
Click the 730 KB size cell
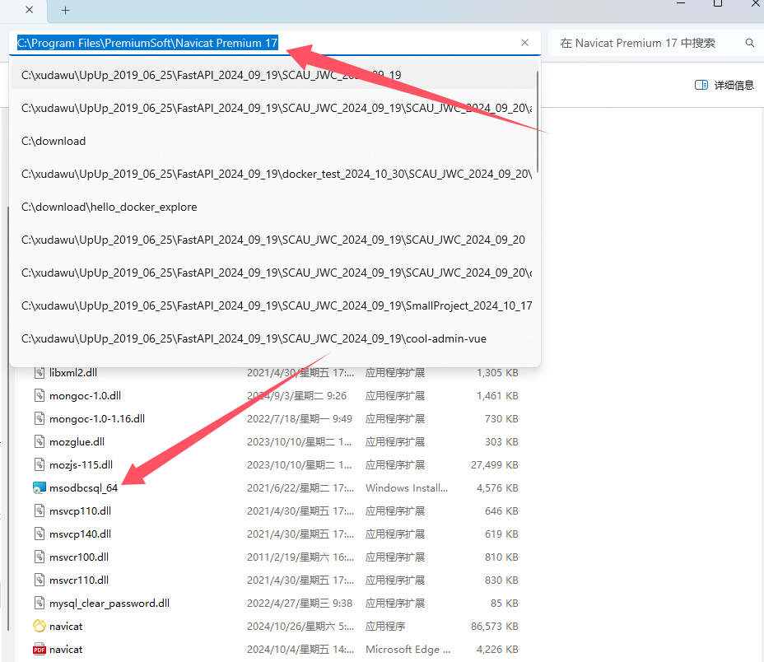point(501,419)
